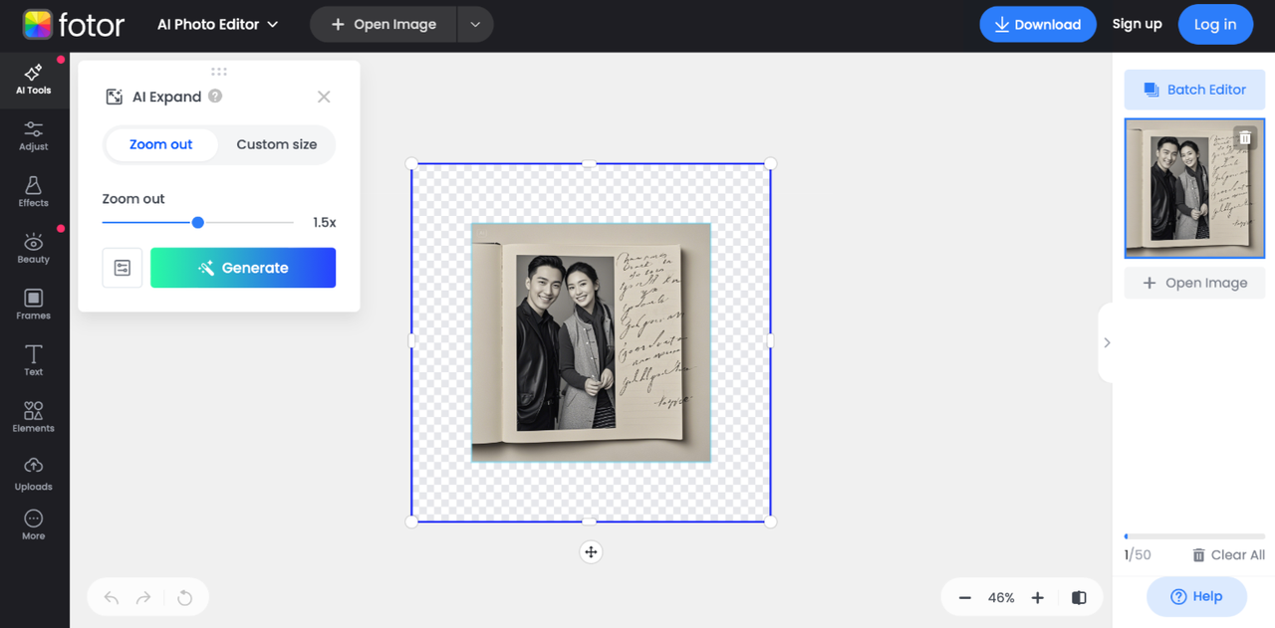Click the AI Expand panel drag handle dots
This screenshot has width=1275, height=628.
[219, 71]
